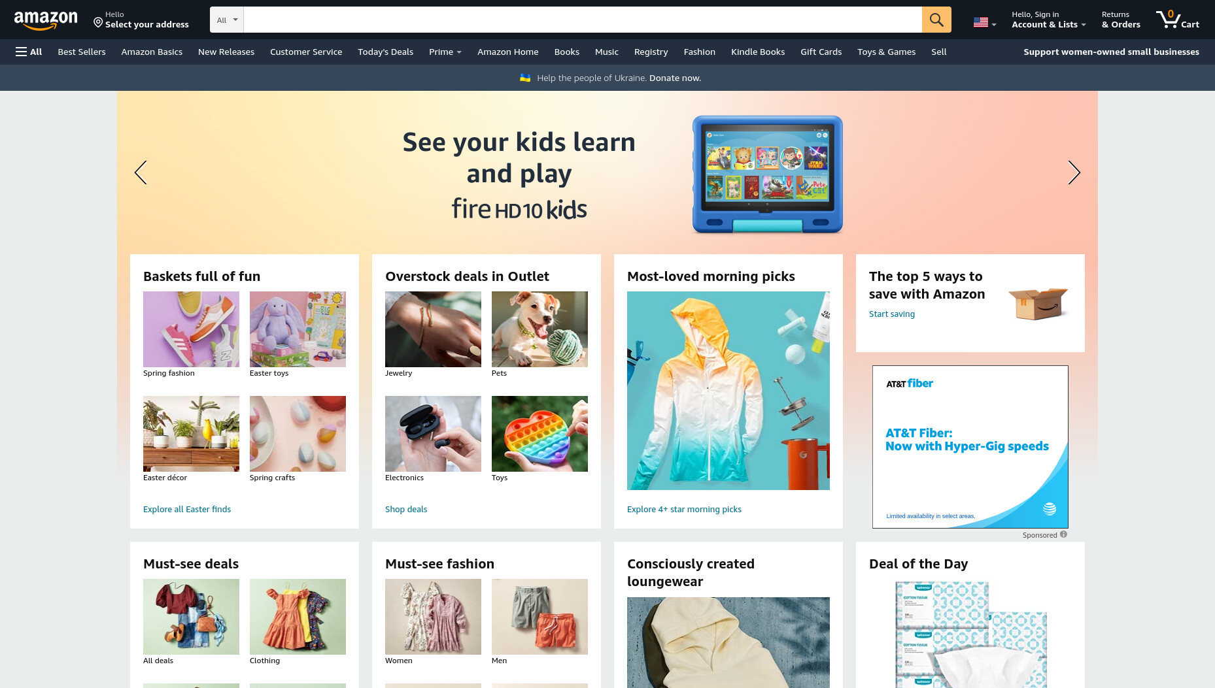Click the Sponsored ad info icon

click(1063, 534)
